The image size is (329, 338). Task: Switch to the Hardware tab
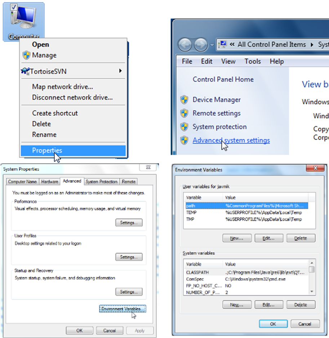50,182
